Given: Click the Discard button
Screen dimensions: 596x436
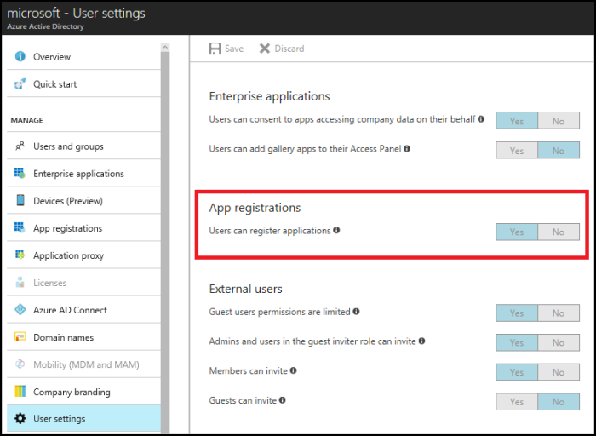Looking at the screenshot, I should (x=282, y=49).
